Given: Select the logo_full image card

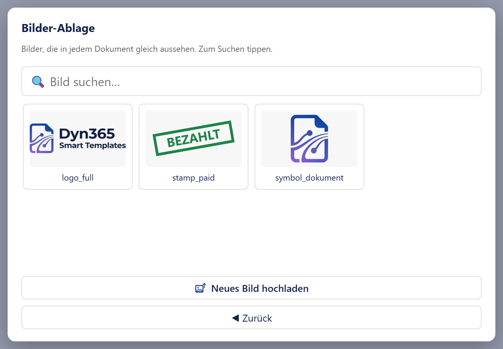Looking at the screenshot, I should 78,147.
